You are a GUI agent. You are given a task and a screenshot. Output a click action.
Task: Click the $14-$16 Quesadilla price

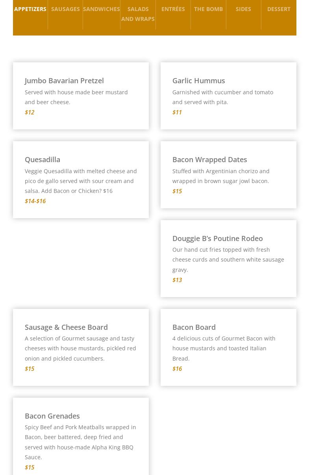(x=35, y=201)
